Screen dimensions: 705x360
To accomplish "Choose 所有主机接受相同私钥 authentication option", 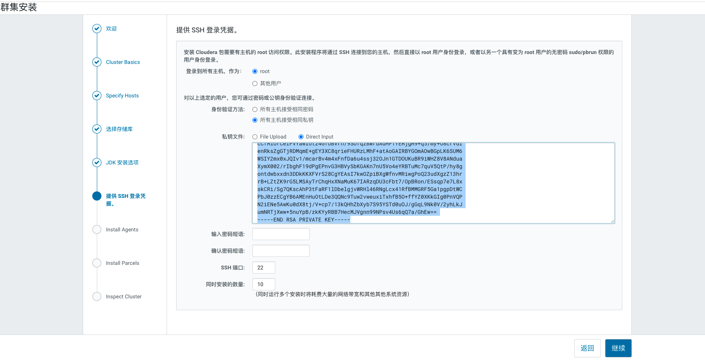I will [255, 120].
